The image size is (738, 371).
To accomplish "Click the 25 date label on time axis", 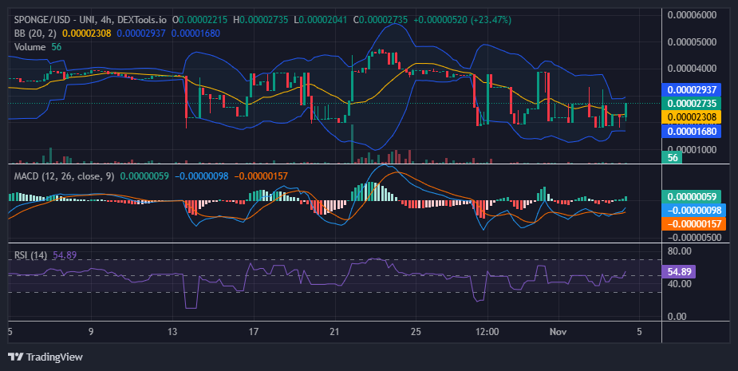I will pos(416,331).
